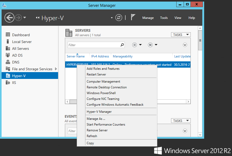This screenshot has height=156, width=232.
Task: Open the Servers TASKS dropdown
Action: click(181, 35)
